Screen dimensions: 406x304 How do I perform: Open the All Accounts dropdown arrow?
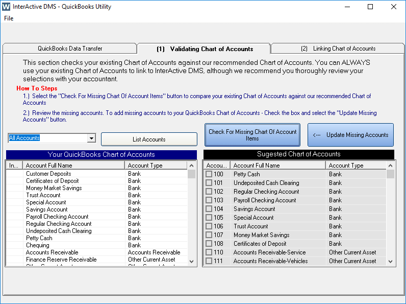(91, 138)
